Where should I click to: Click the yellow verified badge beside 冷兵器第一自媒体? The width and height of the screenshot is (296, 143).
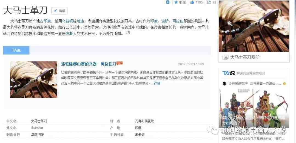[x=284, y=84]
